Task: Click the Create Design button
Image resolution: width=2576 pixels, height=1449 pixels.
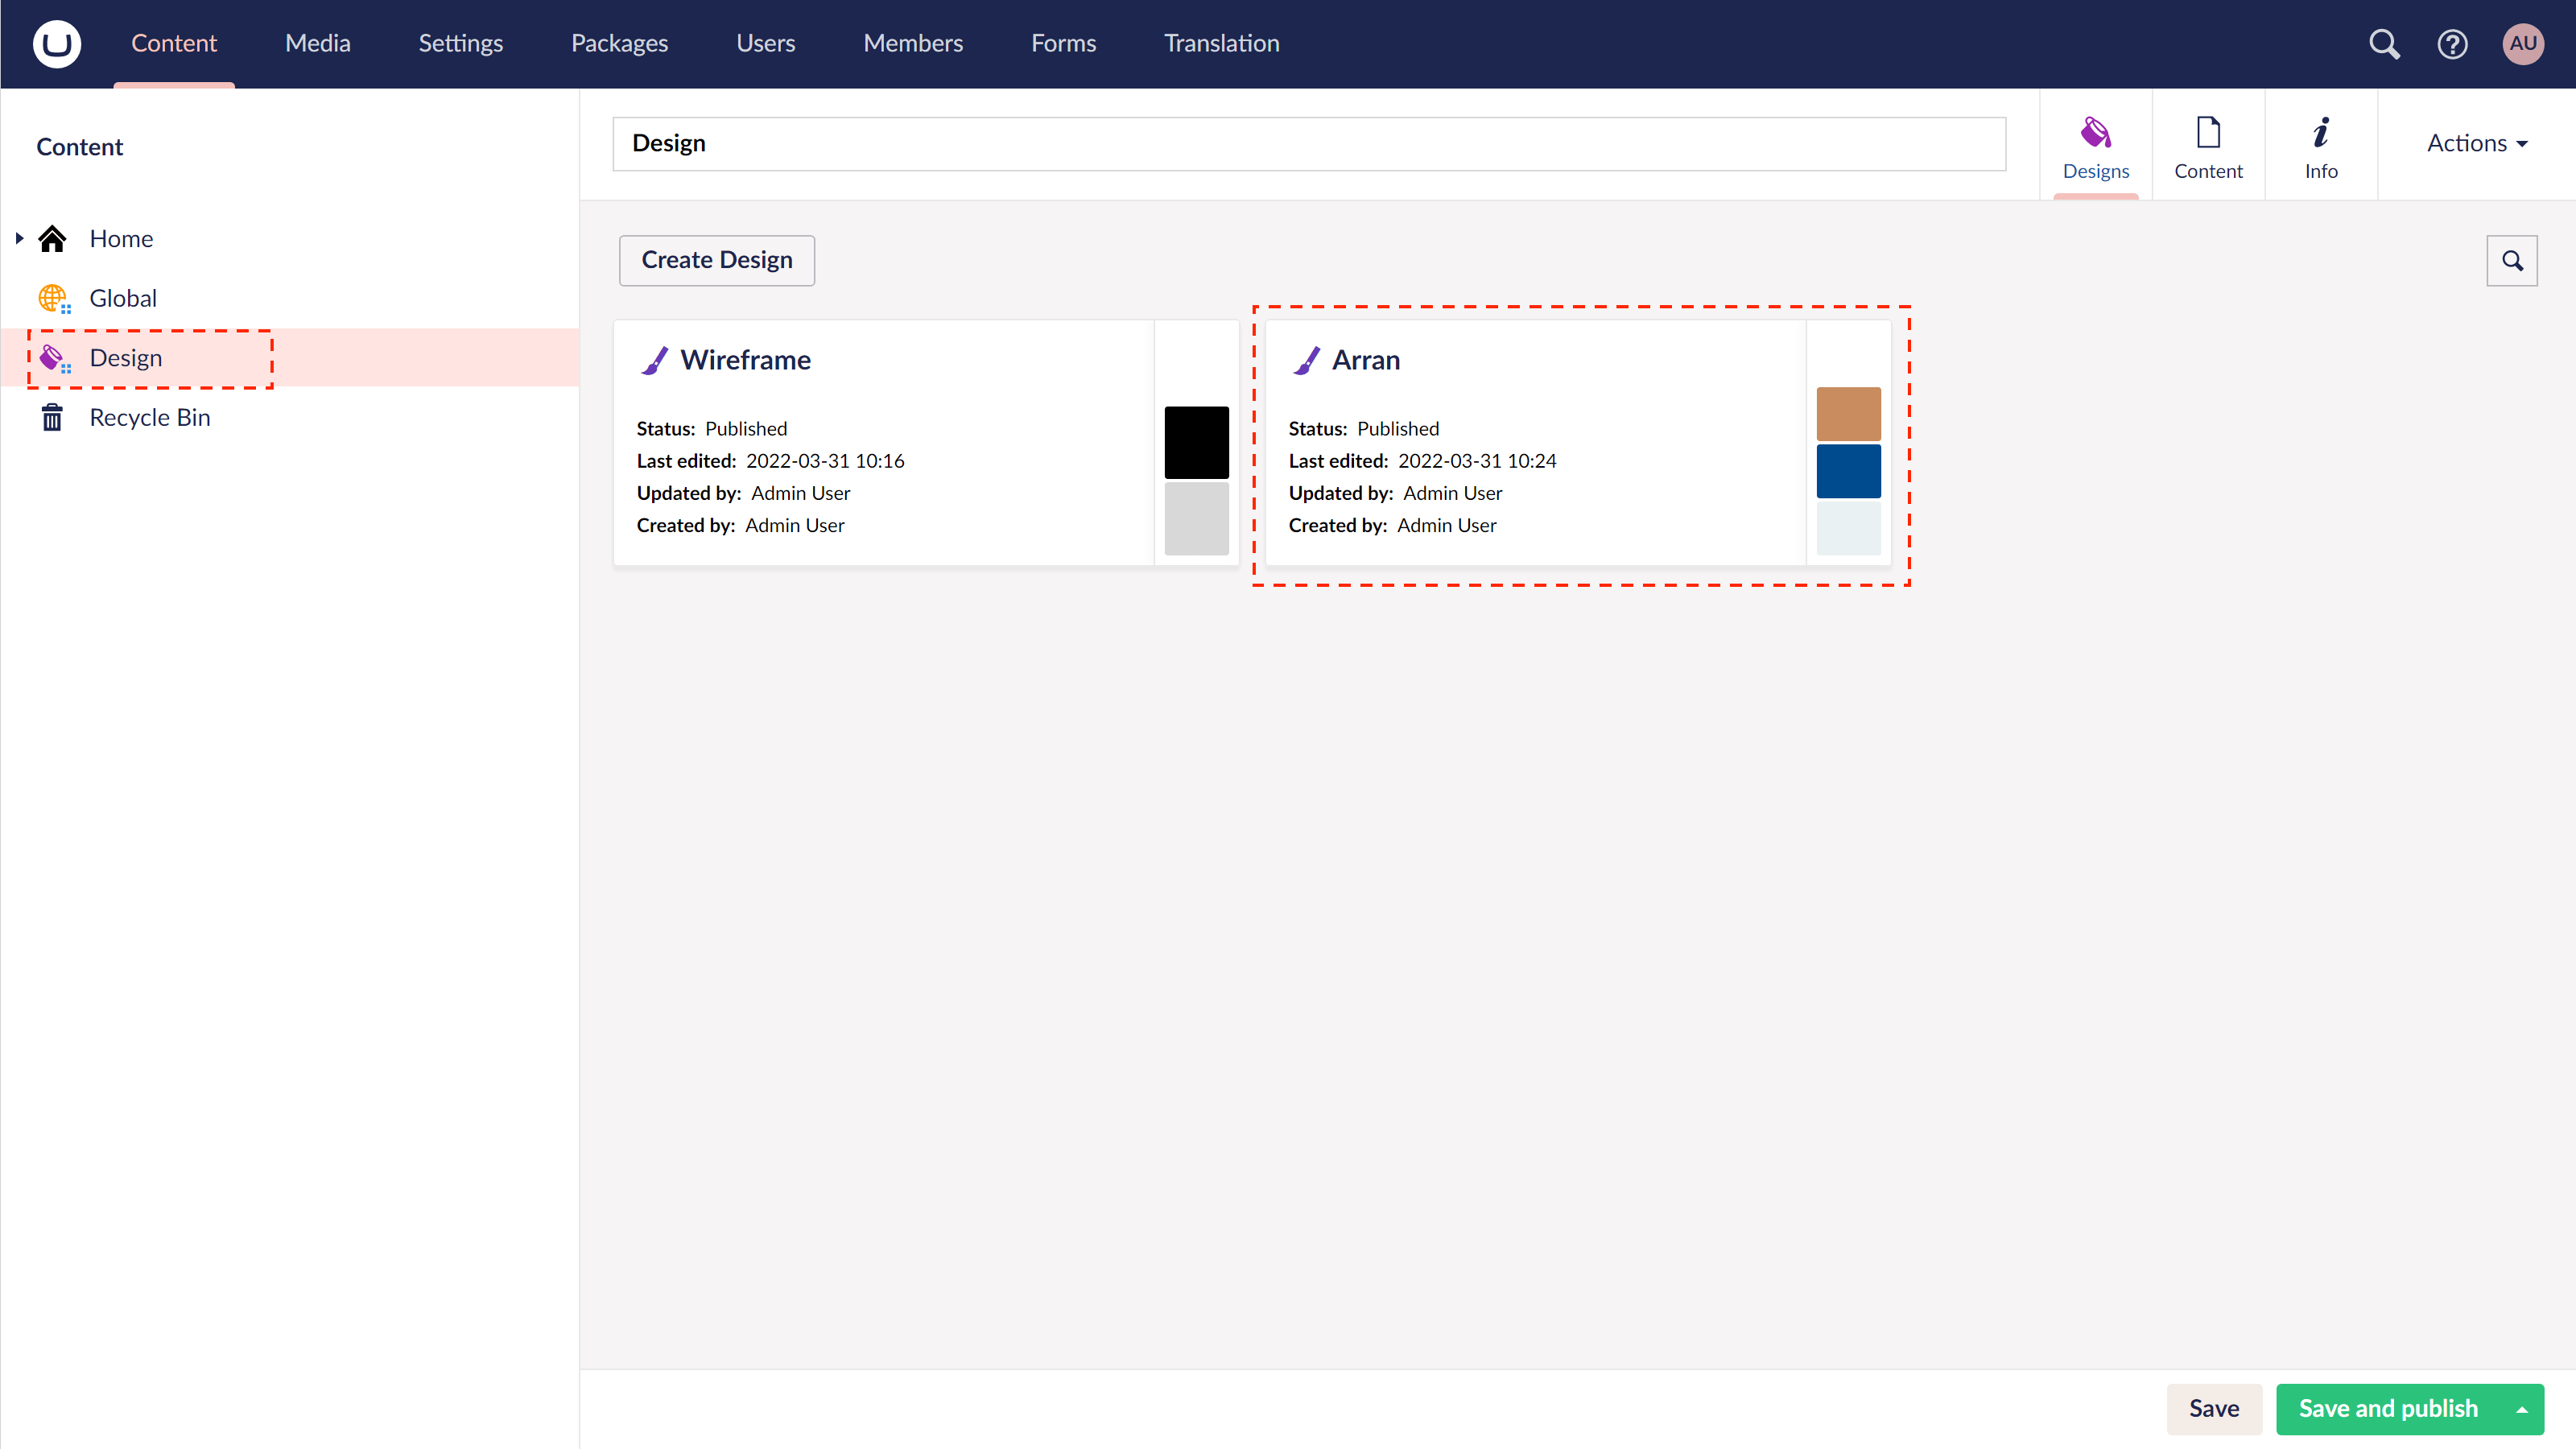Action: pyautogui.click(x=716, y=260)
